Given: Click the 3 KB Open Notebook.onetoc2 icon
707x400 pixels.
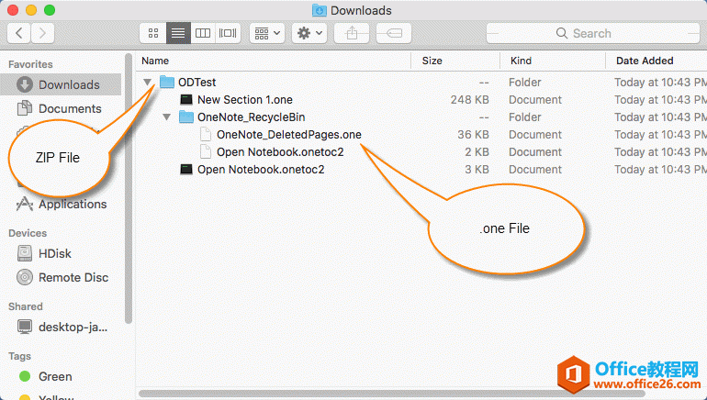Looking at the screenshot, I should [x=186, y=170].
